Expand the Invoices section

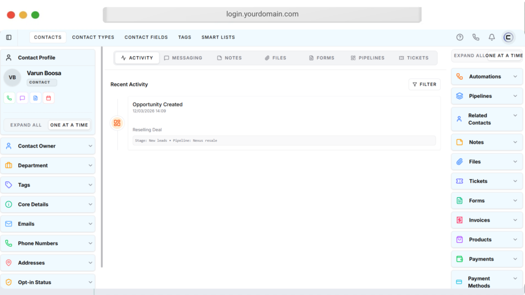tap(487, 220)
